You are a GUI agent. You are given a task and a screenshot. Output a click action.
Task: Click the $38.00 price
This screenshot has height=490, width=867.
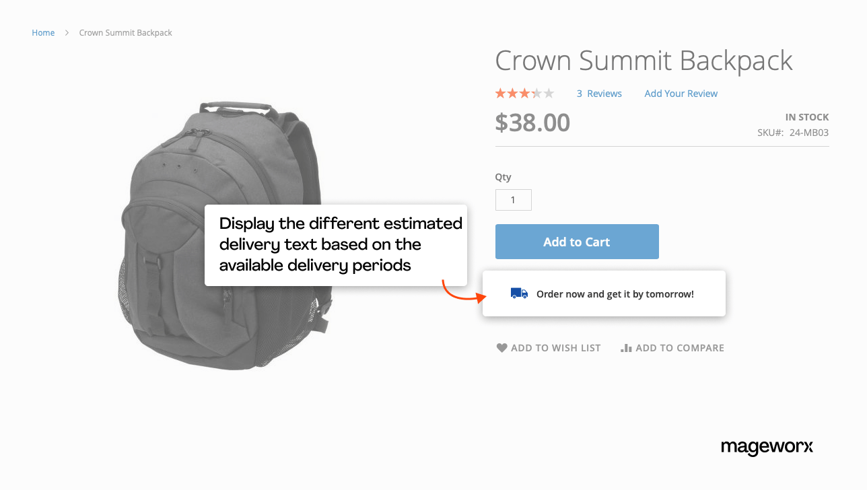click(532, 123)
